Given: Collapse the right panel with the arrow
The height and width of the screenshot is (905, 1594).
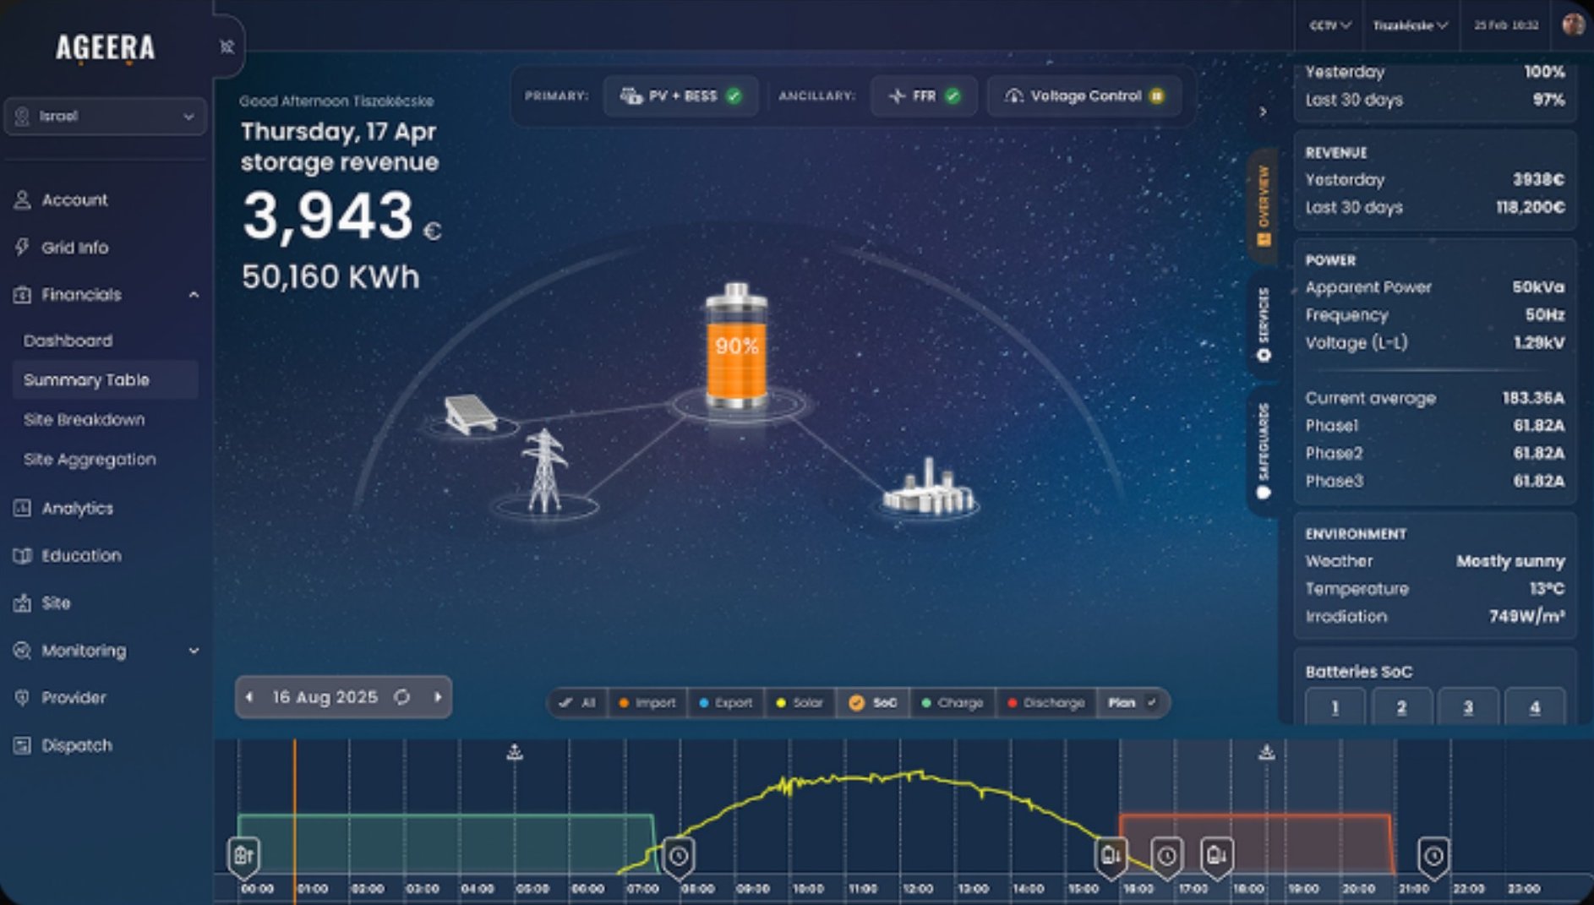Looking at the screenshot, I should point(1263,112).
